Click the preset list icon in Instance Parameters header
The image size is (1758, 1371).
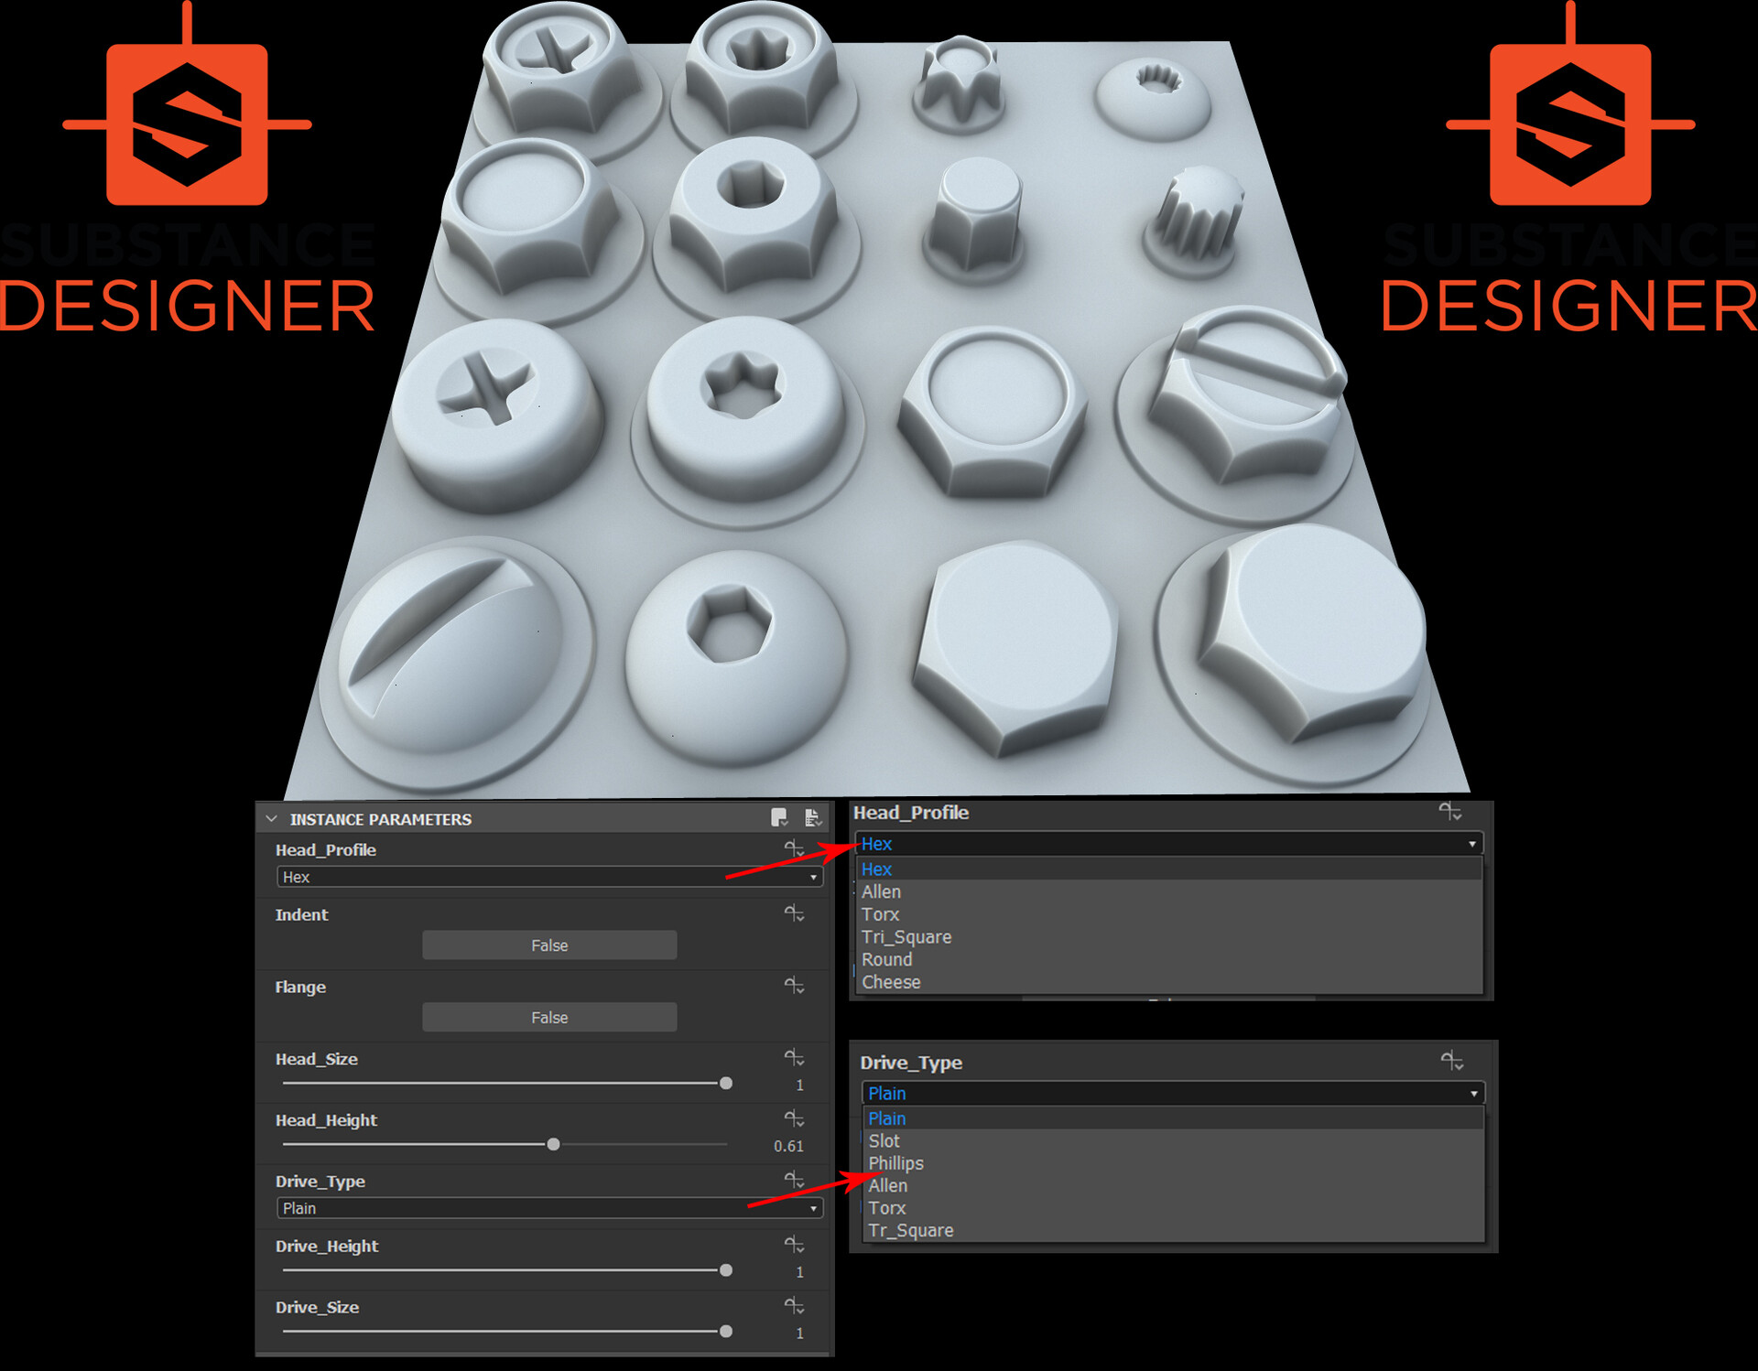click(x=813, y=818)
